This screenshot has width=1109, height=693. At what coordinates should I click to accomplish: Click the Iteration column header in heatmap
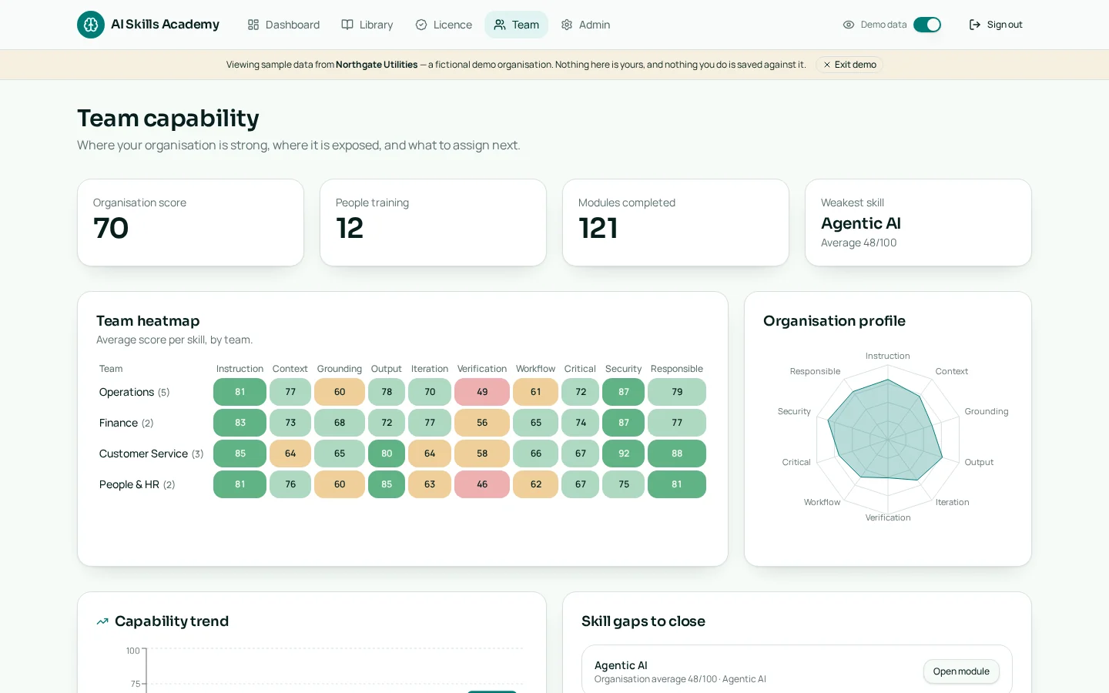coord(430,369)
